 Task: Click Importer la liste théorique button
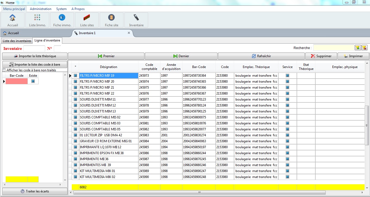(35, 56)
